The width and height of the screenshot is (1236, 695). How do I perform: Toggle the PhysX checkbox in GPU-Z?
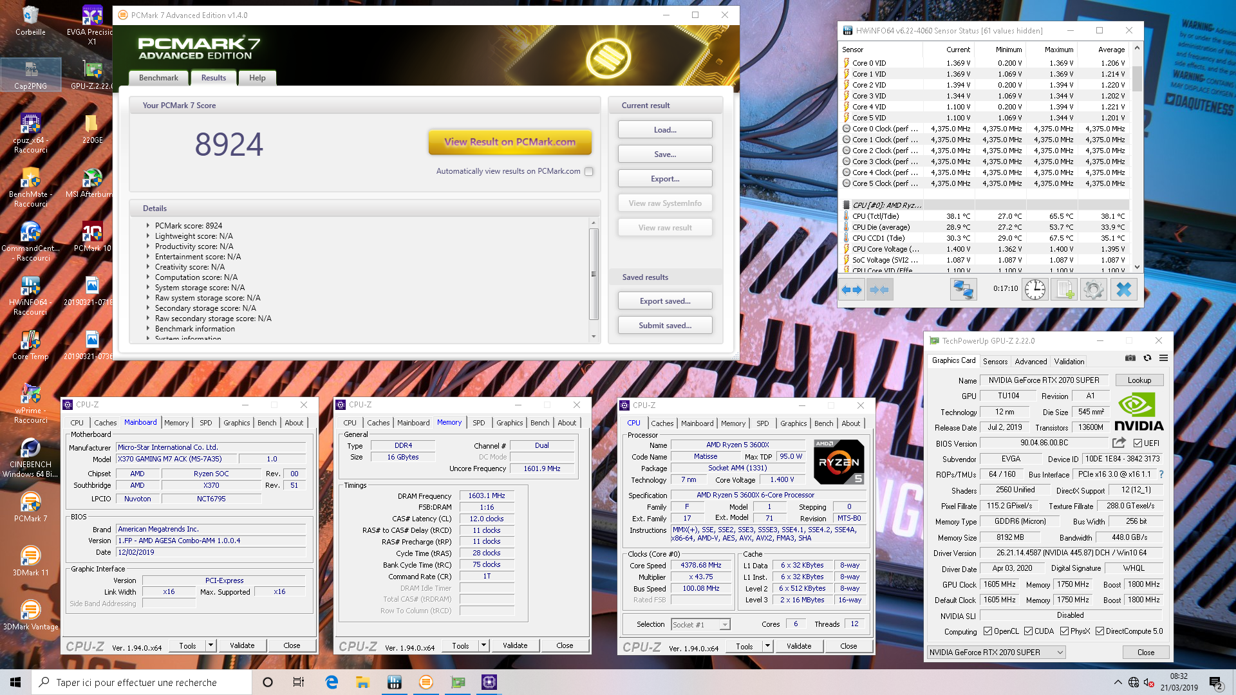coord(1064,631)
